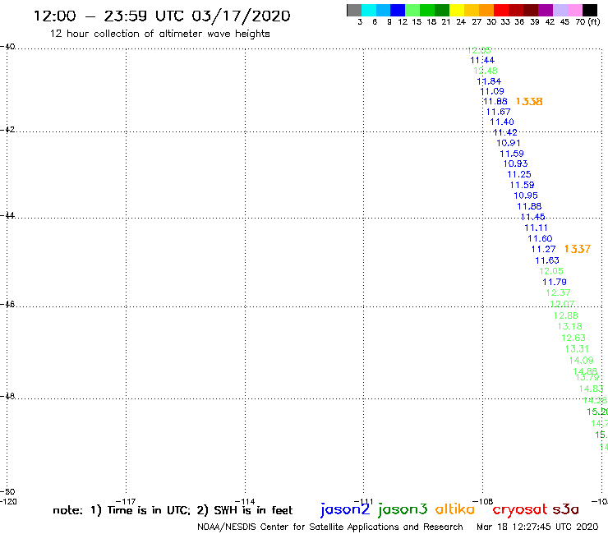Select the yellow swatch in the legend
The width and height of the screenshot is (608, 534).
click(x=457, y=10)
